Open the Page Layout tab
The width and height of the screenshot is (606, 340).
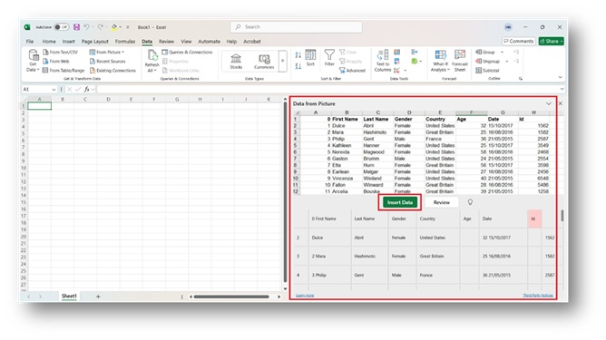pos(94,42)
